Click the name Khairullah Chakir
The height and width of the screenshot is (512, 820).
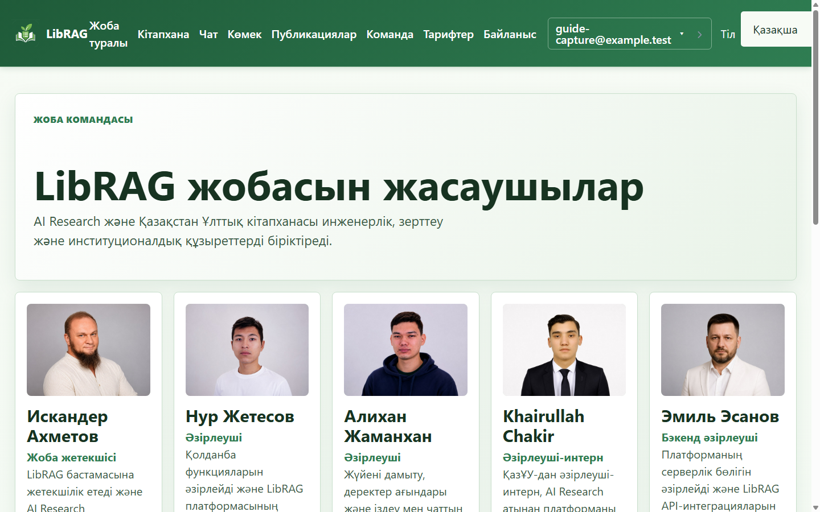point(544,426)
